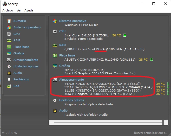The width and height of the screenshot is (171, 136).
Task: Click the 465GB Seagate ST500DM009 entry
Action: (x=100, y=94)
